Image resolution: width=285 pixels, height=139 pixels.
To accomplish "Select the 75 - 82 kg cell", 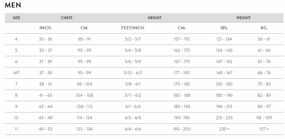I will [x=264, y=84].
